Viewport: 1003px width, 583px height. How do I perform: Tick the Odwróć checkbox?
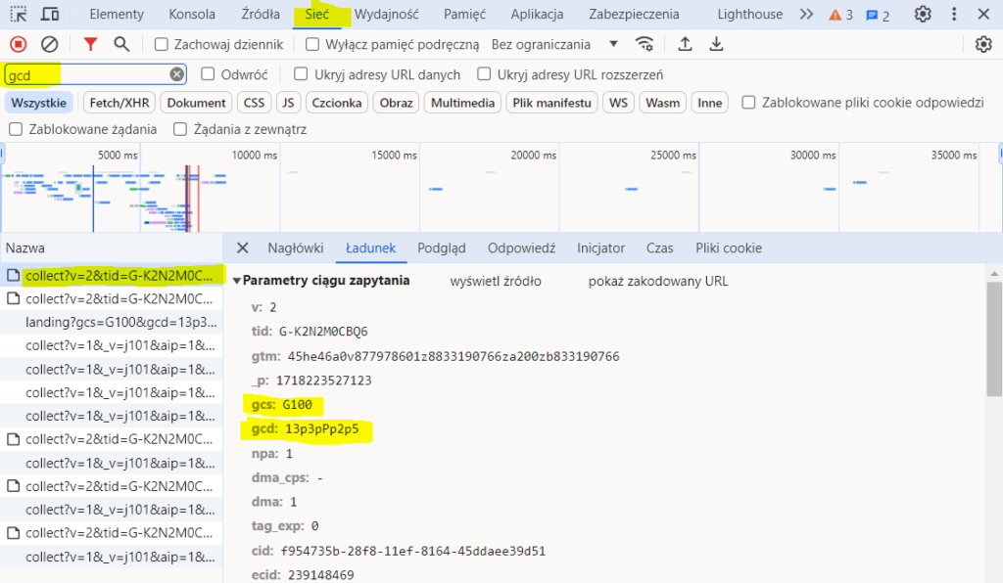point(208,74)
